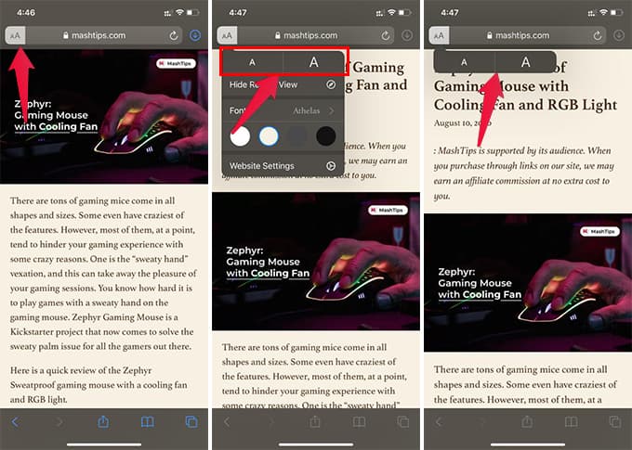Open the Zephyr article image in left screenshot
The width and height of the screenshot is (632, 450).
tap(104, 117)
